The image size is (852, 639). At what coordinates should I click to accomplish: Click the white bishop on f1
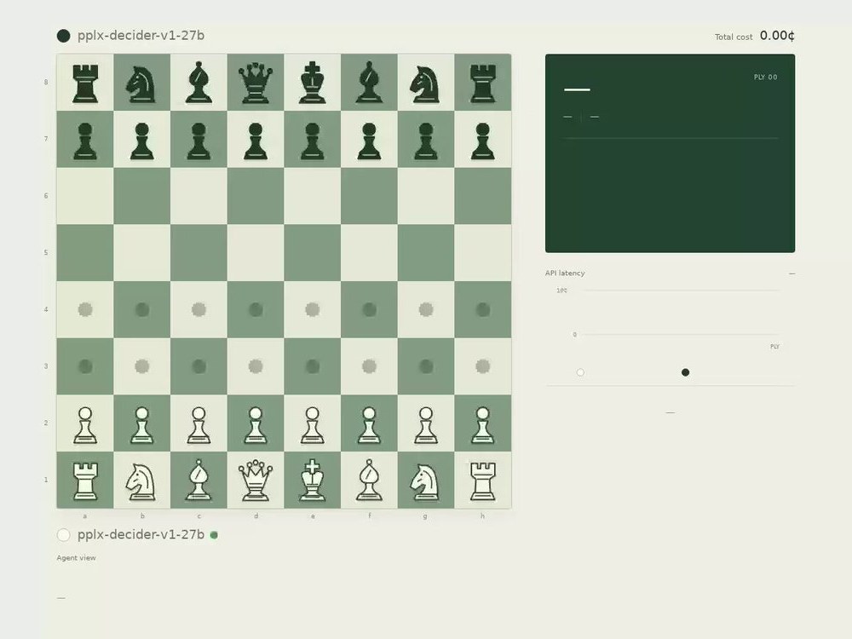pyautogui.click(x=369, y=481)
